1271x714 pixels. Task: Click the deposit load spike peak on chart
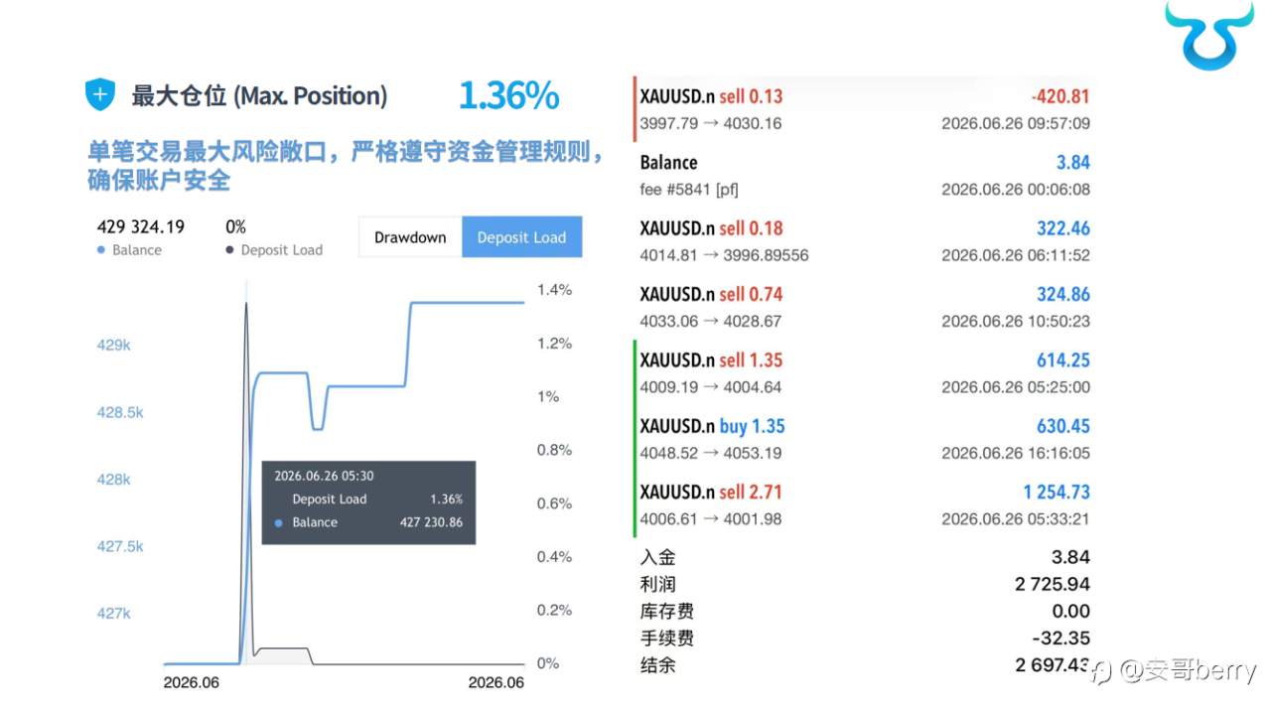point(245,302)
